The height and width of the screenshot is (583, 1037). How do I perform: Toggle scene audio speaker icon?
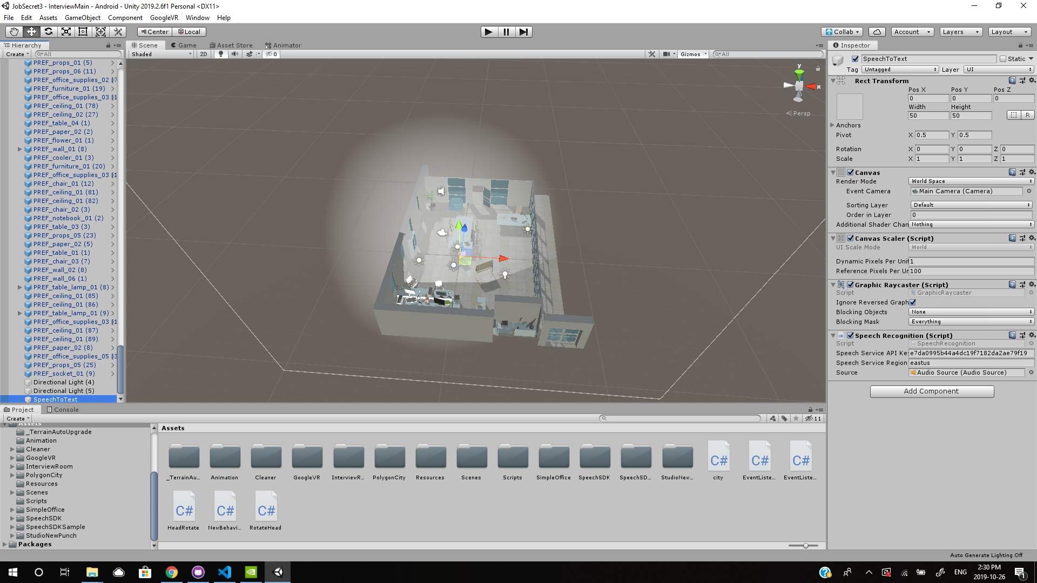[235, 54]
